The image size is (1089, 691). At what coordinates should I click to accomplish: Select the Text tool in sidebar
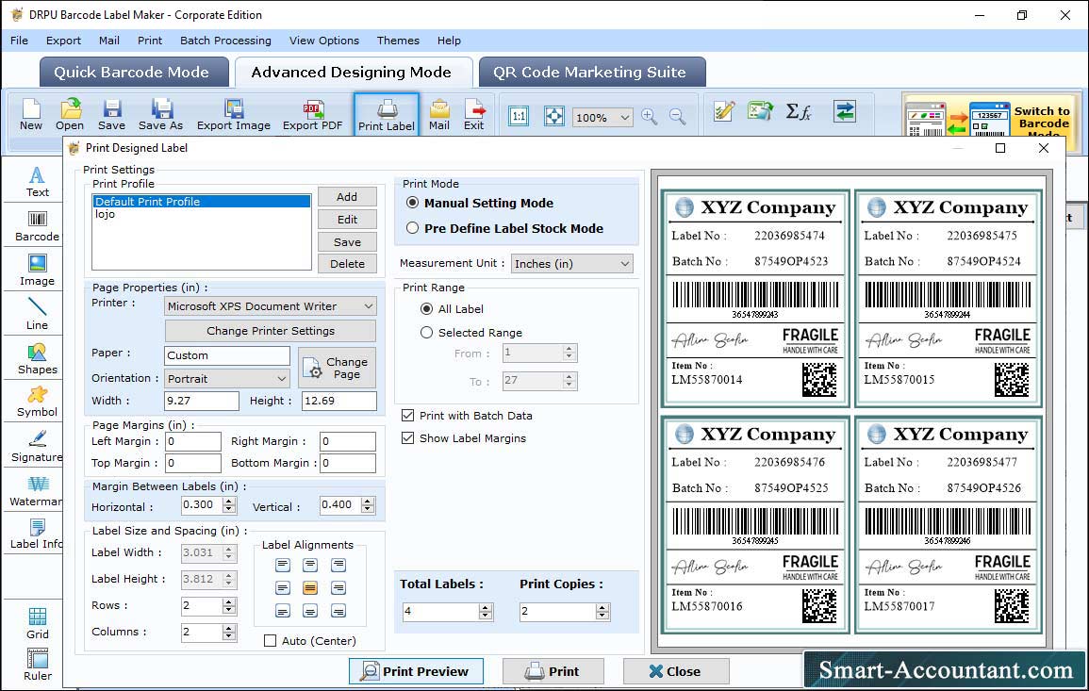[37, 182]
